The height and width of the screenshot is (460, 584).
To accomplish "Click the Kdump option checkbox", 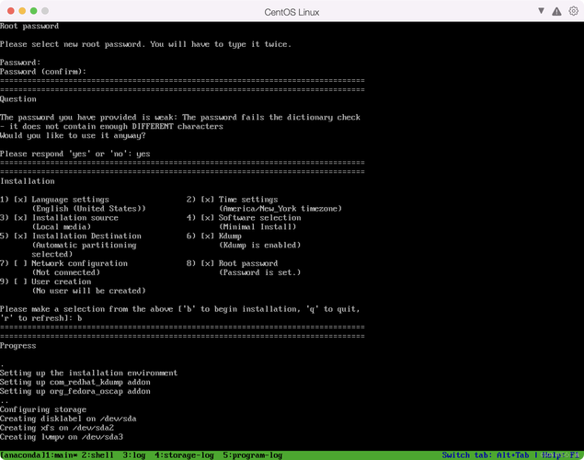I will pos(208,236).
